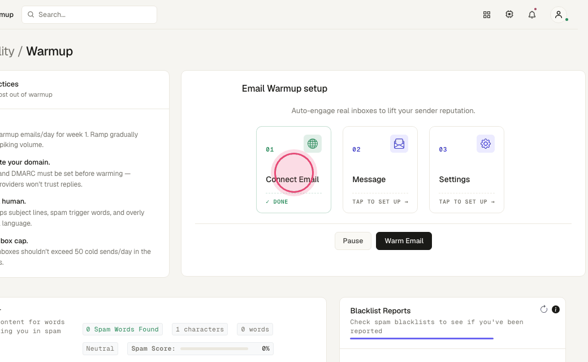Click the globe icon on Connect Email card

(312, 144)
